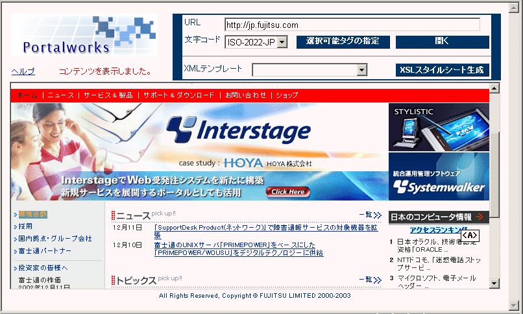Screen dimensions: 523x314
Task: Open the SupportDesk Product news link
Action: click(x=266, y=232)
